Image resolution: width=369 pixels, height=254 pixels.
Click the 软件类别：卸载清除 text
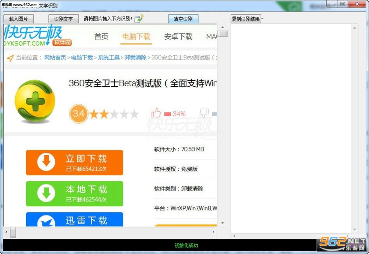[178, 189]
